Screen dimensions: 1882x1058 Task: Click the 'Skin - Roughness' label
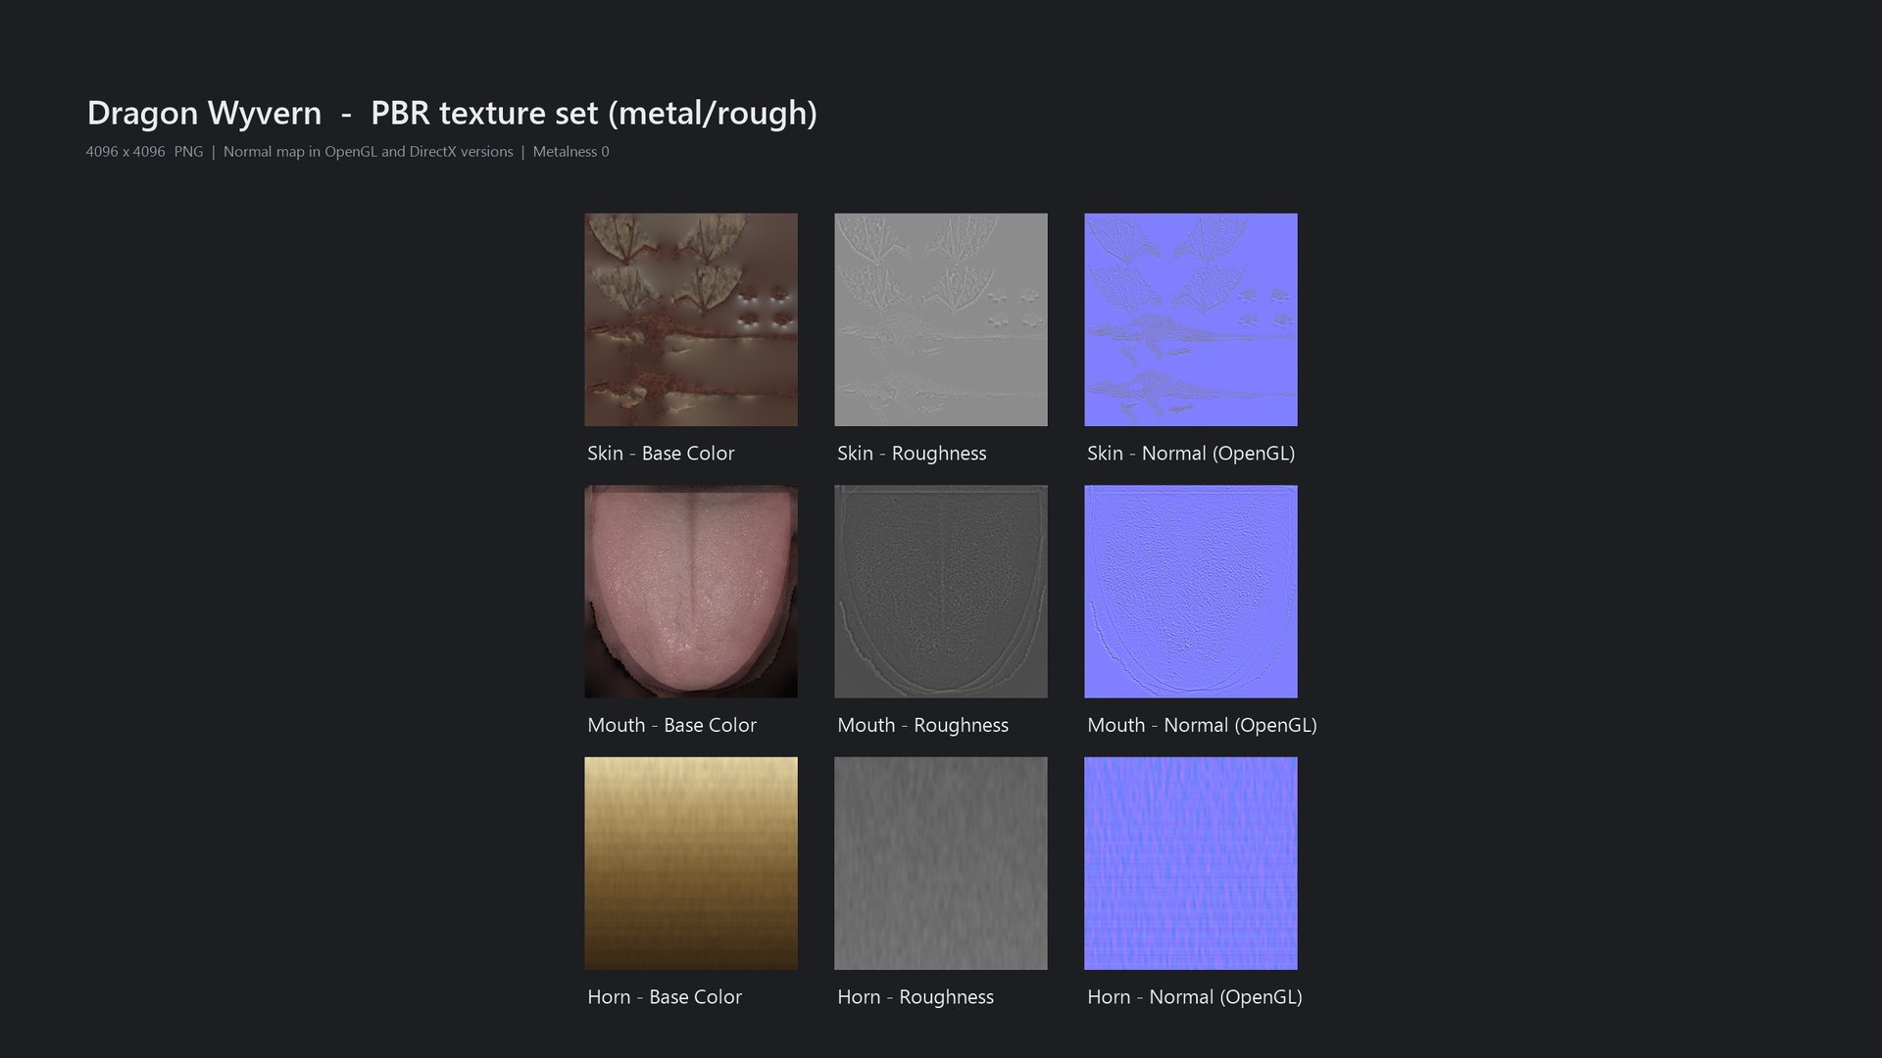(x=912, y=454)
